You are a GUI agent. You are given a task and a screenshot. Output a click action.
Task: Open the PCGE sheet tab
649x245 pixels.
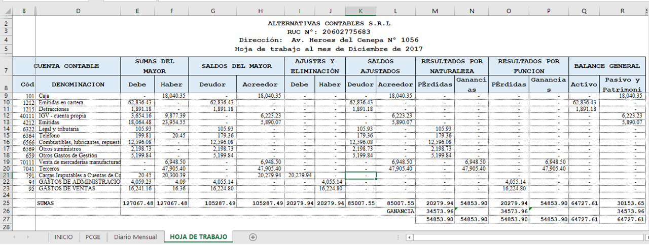[x=93, y=237]
